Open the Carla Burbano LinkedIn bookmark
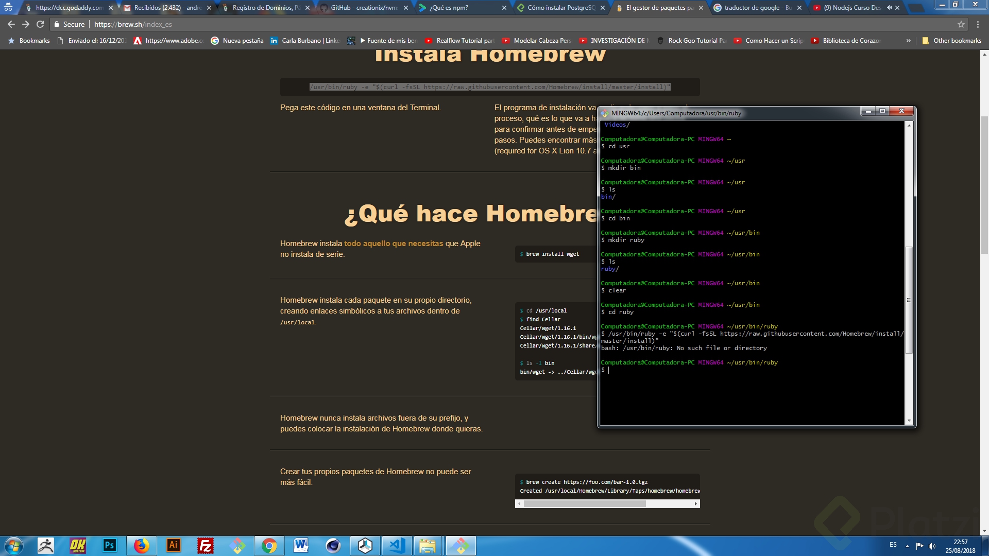 pos(305,41)
